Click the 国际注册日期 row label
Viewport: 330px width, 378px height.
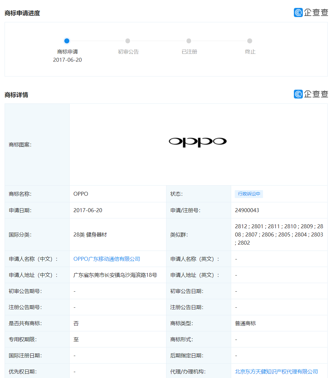[x=25, y=356]
